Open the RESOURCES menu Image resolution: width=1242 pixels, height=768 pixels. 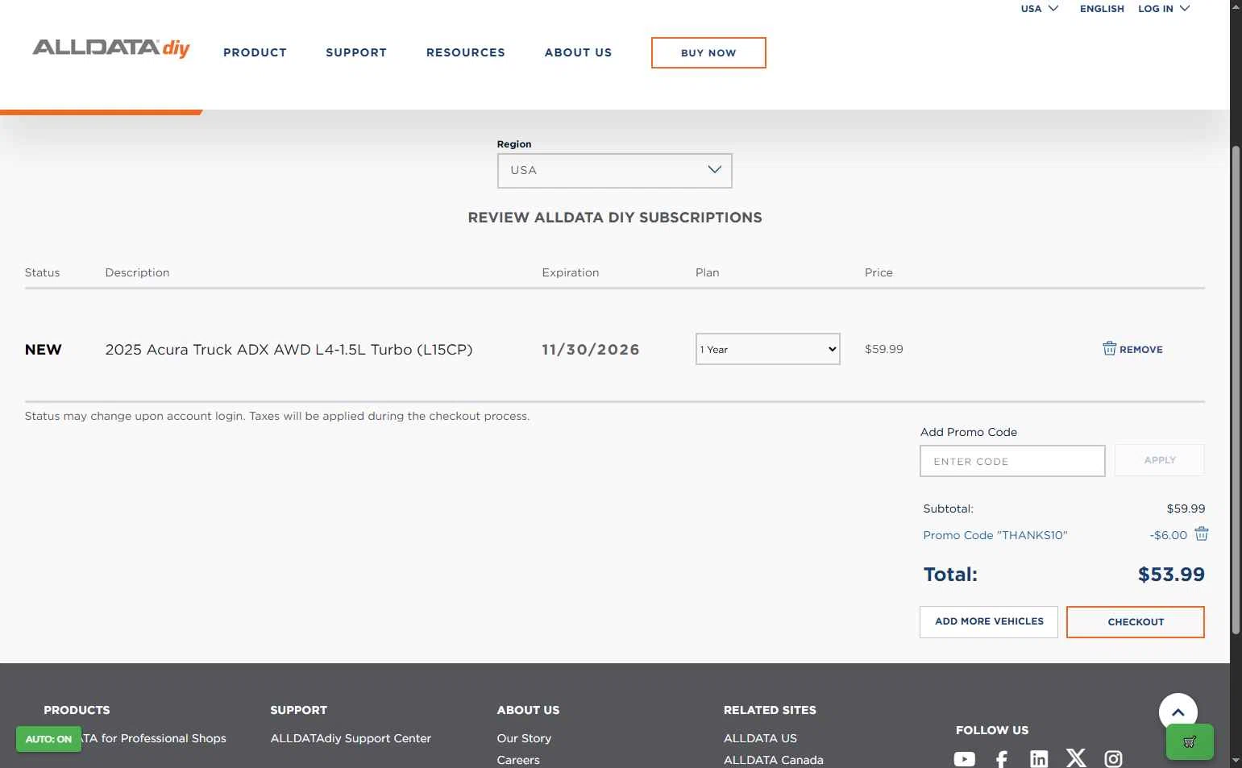(466, 52)
